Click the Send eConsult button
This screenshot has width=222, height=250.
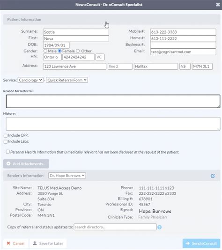pyautogui.click(x=201, y=243)
